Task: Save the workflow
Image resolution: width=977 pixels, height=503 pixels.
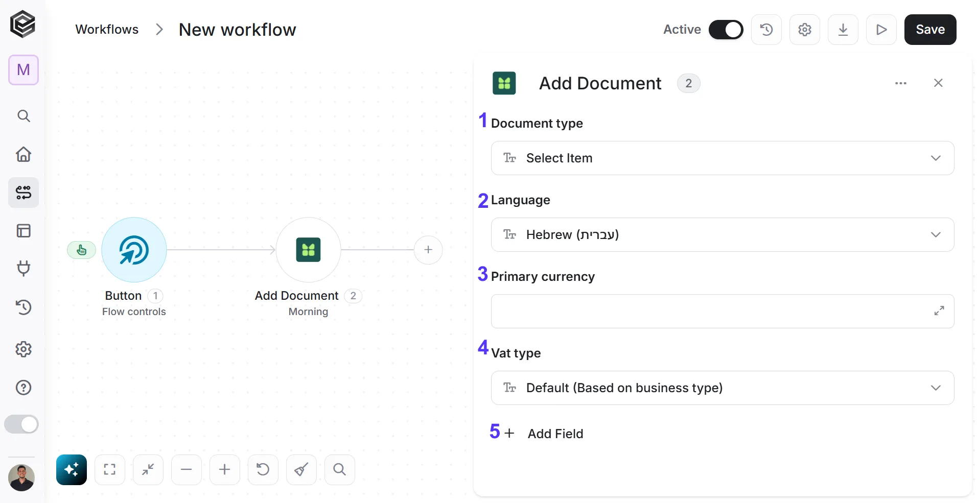Action: (x=931, y=30)
